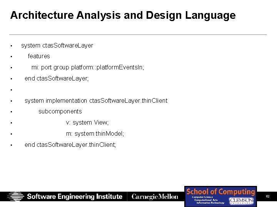
Task: Select the line "system ctasSoftwareLayer"
Action: pyautogui.click(x=57, y=46)
